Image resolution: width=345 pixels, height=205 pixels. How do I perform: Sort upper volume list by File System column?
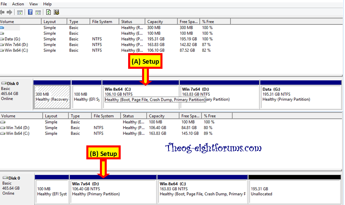(x=104, y=21)
